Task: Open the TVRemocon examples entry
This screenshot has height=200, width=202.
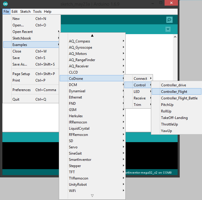Action: pos(92,178)
